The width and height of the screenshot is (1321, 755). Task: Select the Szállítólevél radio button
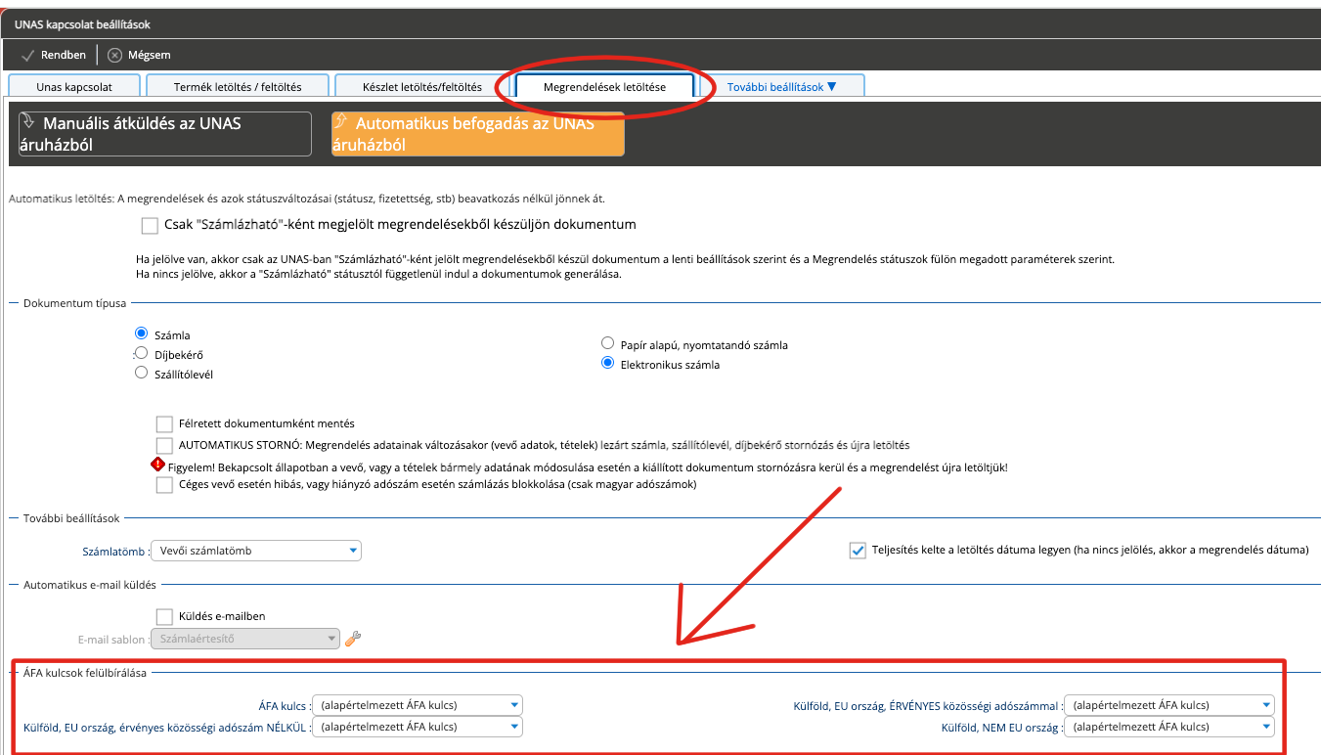(141, 373)
